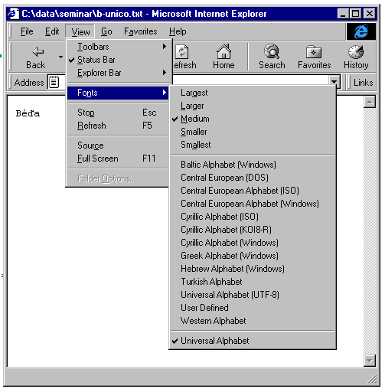The height and width of the screenshot is (389, 385).
Task: Select User Defined encoding
Action: coord(253,308)
